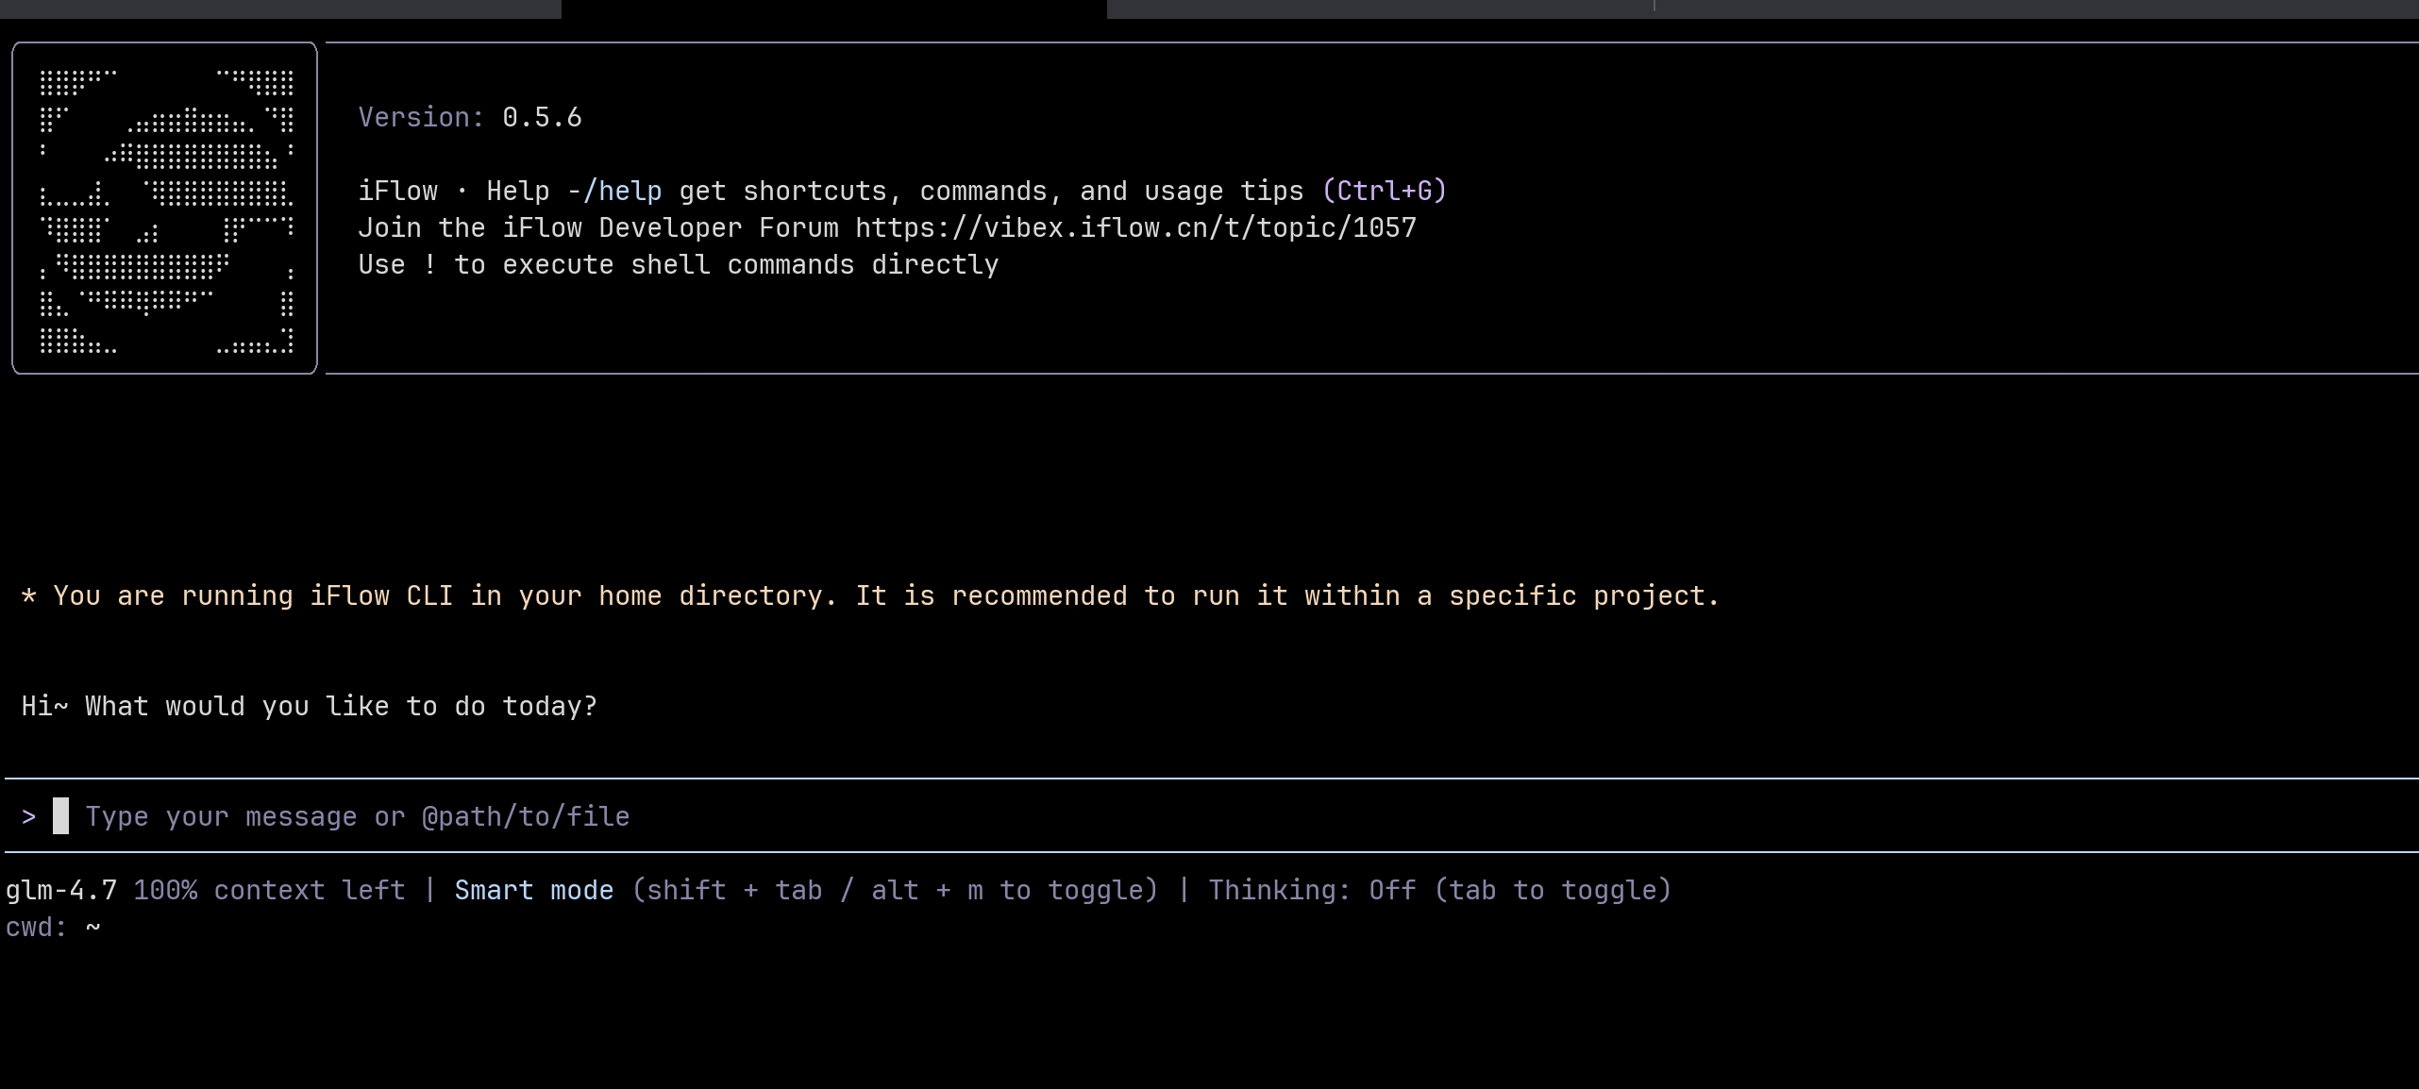Viewport: 2419px width, 1089px height.
Task: Open the vibex.iflow.cn forum URL
Action: [x=1135, y=228]
